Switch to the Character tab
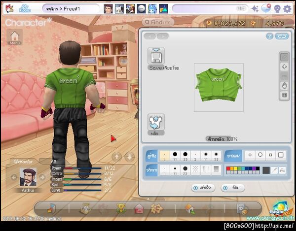The height and width of the screenshot is (231, 296). [x=23, y=162]
